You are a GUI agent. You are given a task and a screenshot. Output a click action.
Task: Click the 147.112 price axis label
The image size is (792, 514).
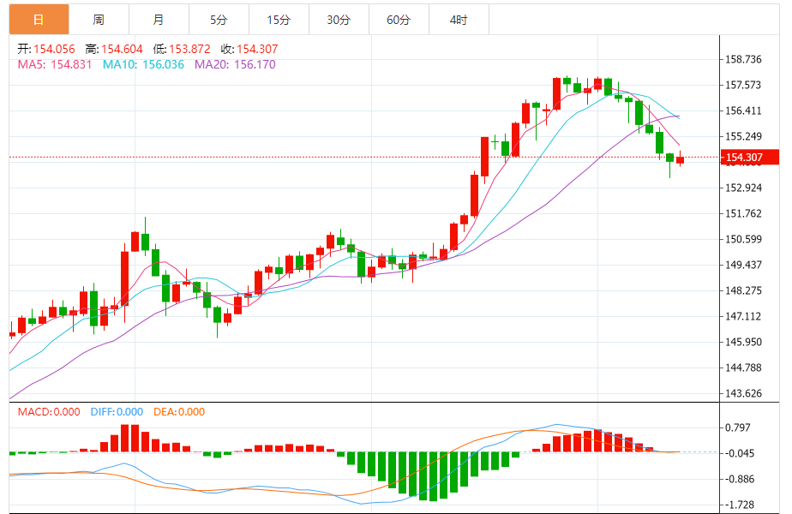[743, 317]
